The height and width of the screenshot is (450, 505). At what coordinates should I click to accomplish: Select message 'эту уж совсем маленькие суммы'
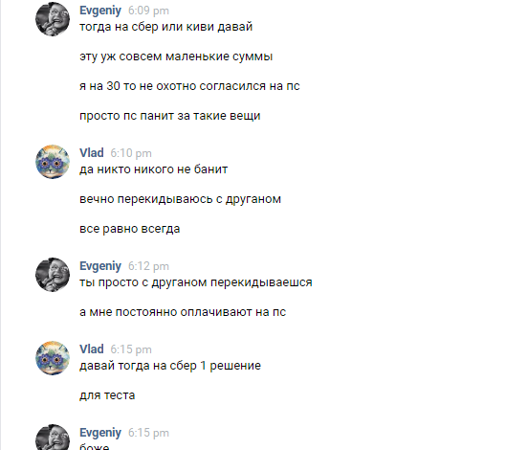click(x=176, y=56)
